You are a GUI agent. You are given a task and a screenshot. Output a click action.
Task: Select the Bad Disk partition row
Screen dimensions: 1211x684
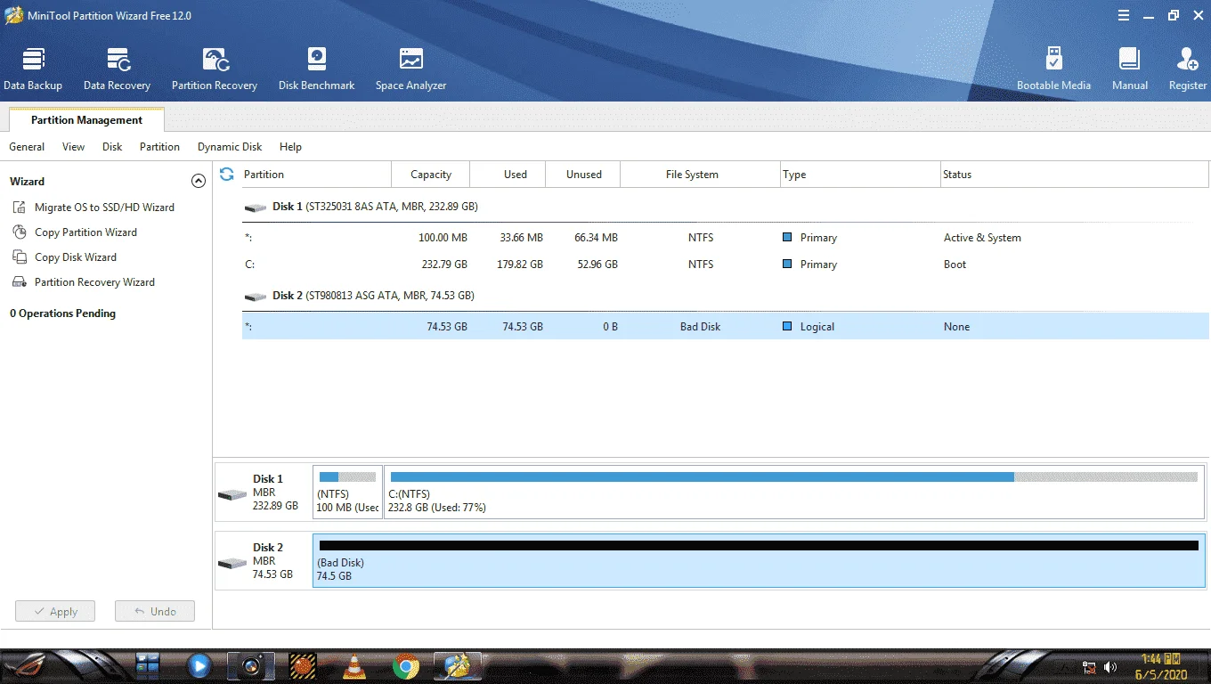[x=726, y=327]
